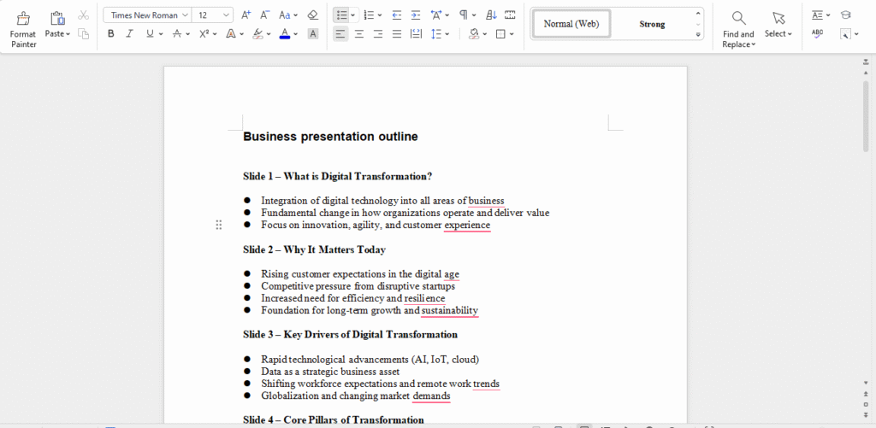Center align the paragraph text

click(359, 34)
